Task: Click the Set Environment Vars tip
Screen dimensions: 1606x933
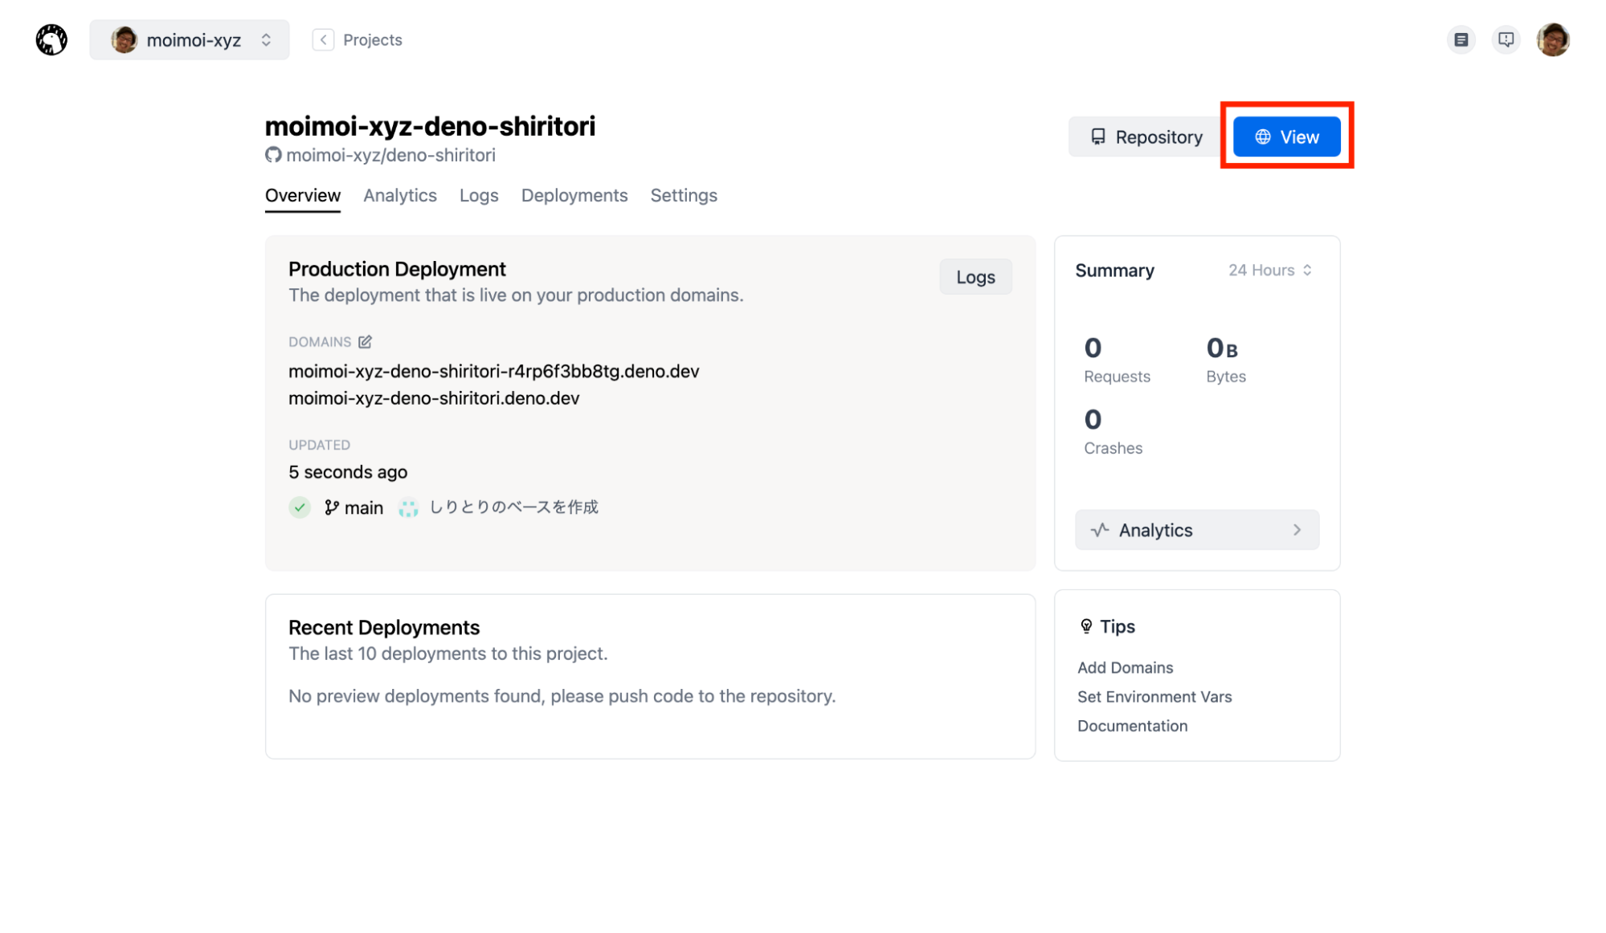Action: tap(1154, 697)
